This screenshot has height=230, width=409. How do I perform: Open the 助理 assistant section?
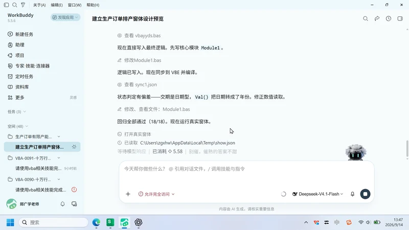(x=20, y=45)
